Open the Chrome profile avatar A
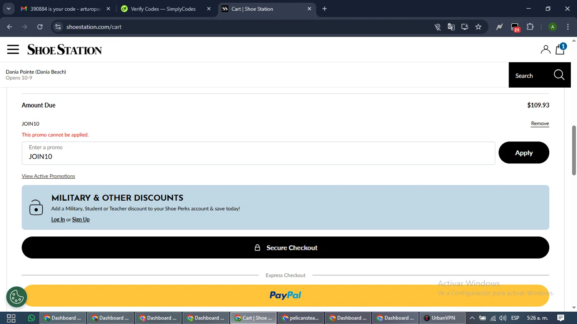 pos(552,27)
